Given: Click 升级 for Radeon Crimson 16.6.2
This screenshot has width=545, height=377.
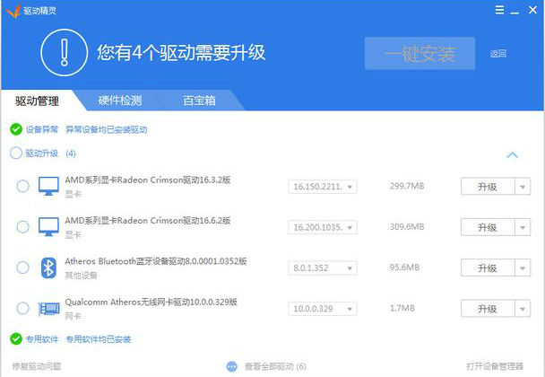Looking at the screenshot, I should click(x=488, y=227).
